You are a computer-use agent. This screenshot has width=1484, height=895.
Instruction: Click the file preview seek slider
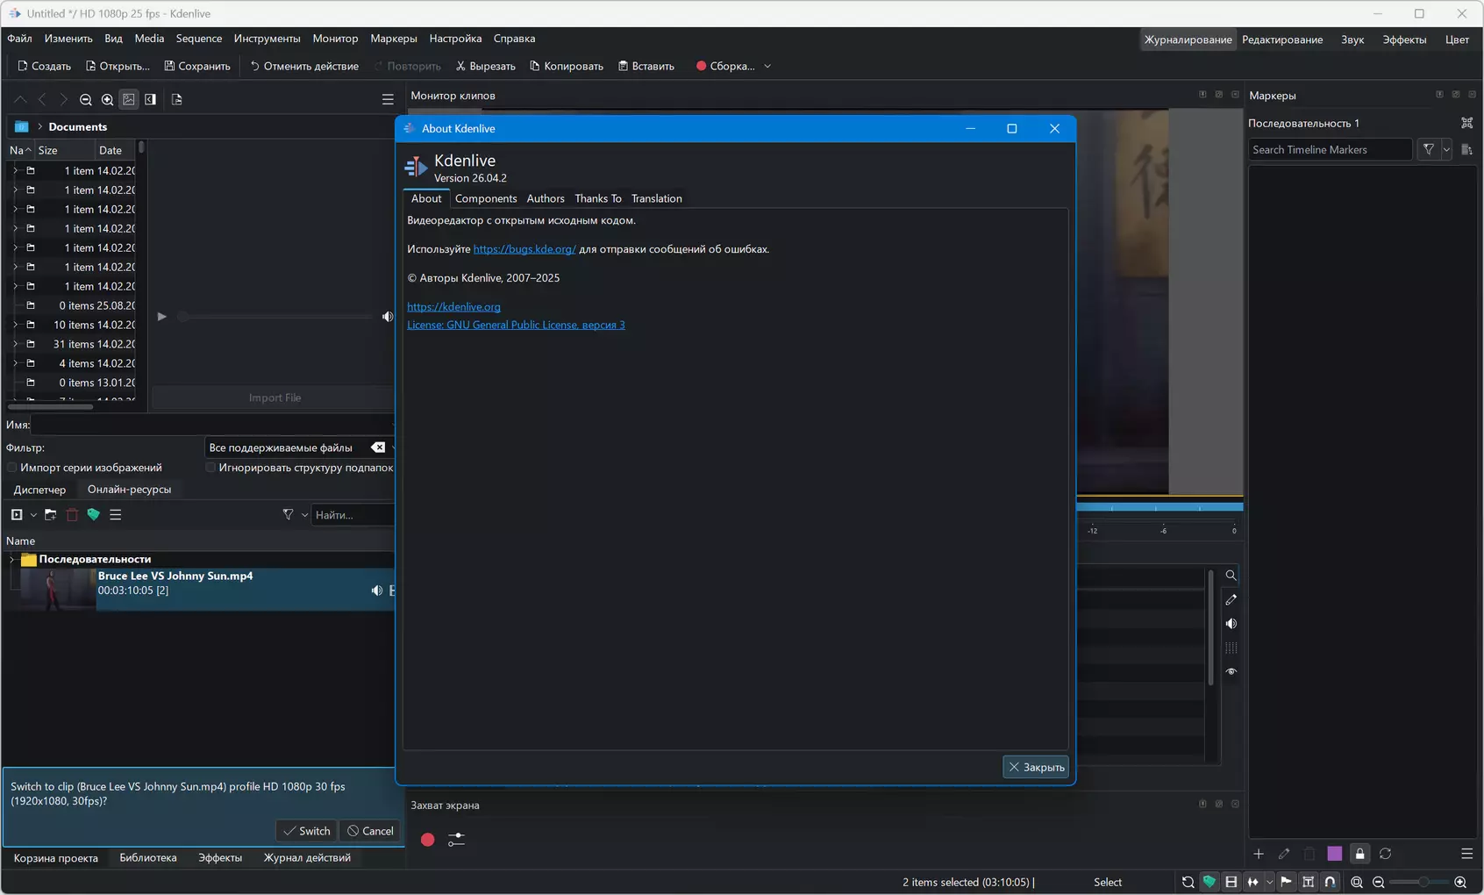275,317
